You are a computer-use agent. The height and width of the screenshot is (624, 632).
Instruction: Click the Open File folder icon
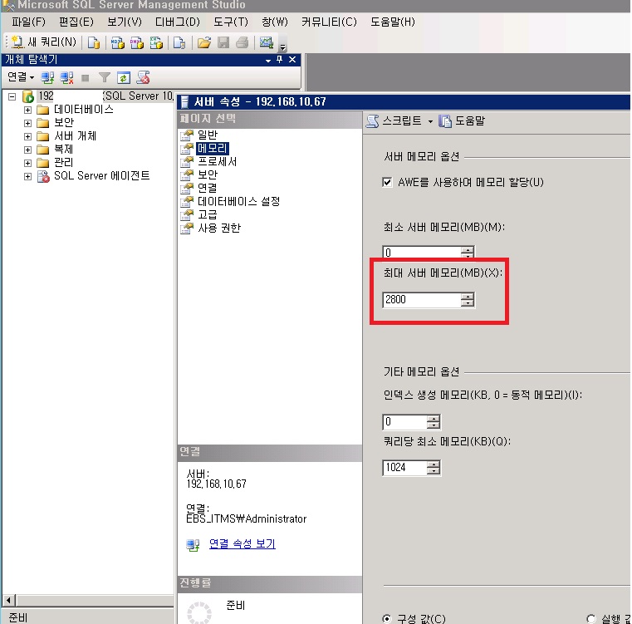[x=204, y=42]
